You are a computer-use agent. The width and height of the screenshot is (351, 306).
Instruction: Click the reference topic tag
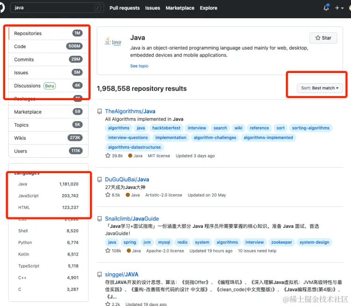click(259, 128)
